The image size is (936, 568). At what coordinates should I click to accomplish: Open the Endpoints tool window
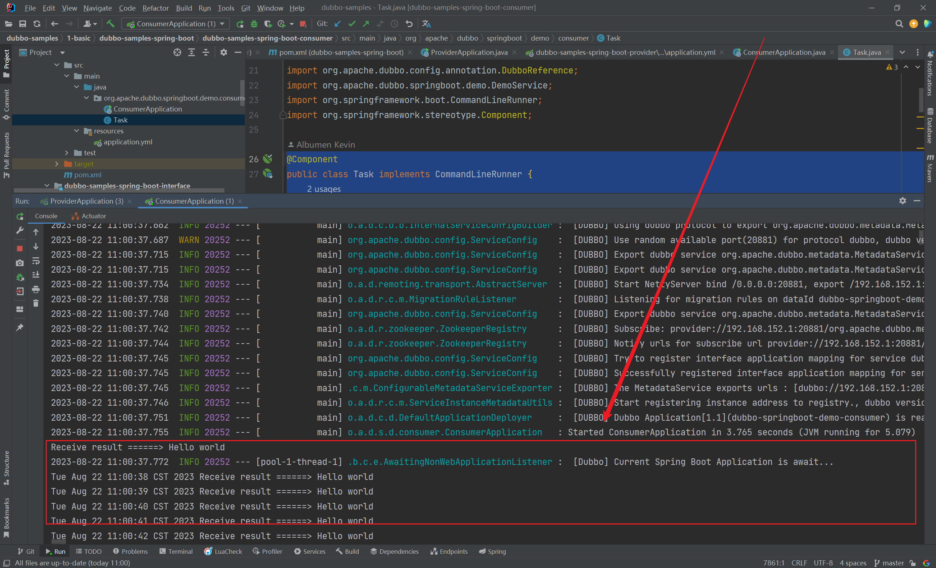coord(449,551)
